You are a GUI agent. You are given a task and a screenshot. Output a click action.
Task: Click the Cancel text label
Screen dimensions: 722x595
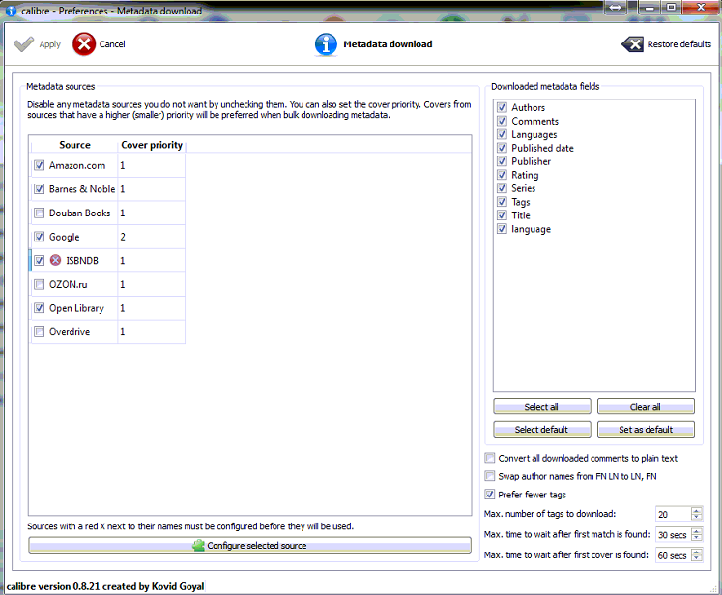112,44
